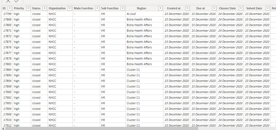Click the formula bar input area

[150, 1]
